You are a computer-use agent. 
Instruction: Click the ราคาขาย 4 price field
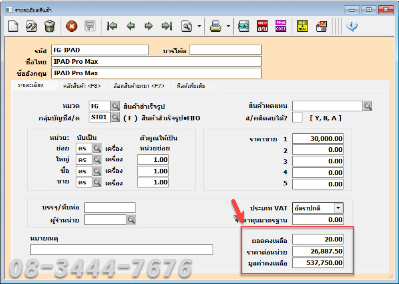pyautogui.click(x=318, y=173)
